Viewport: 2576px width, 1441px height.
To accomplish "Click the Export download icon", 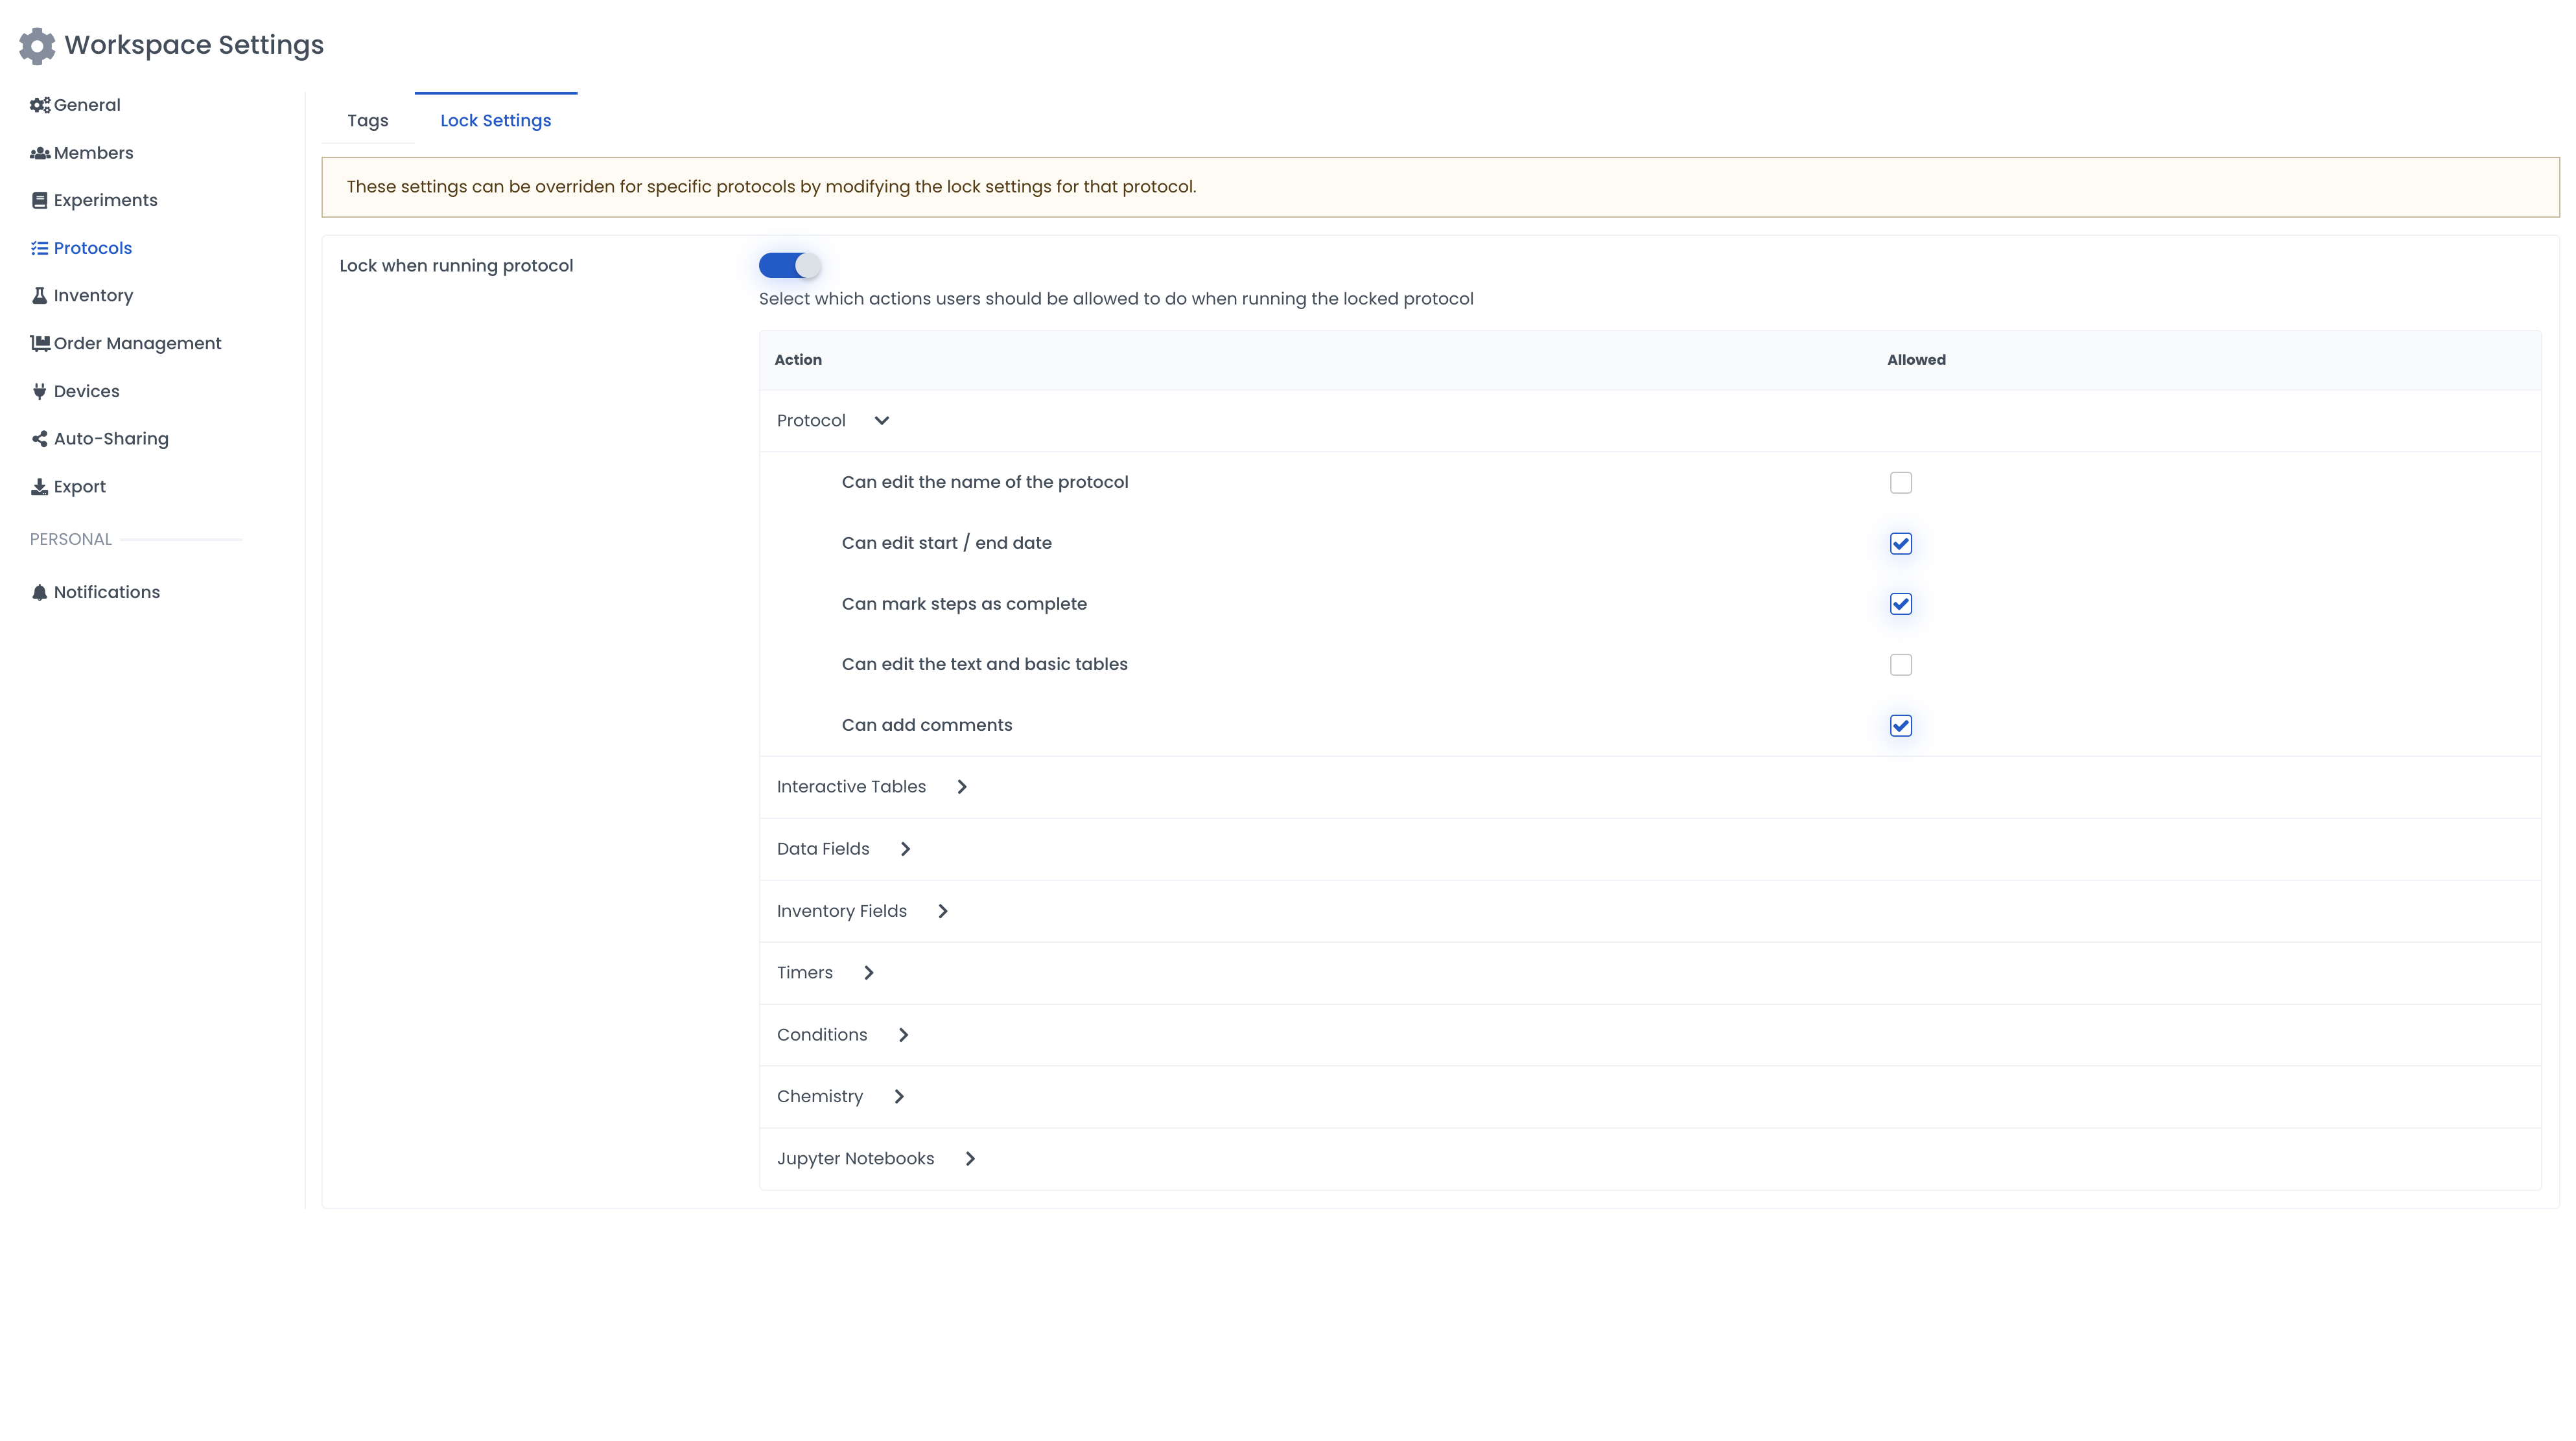I will [x=39, y=487].
